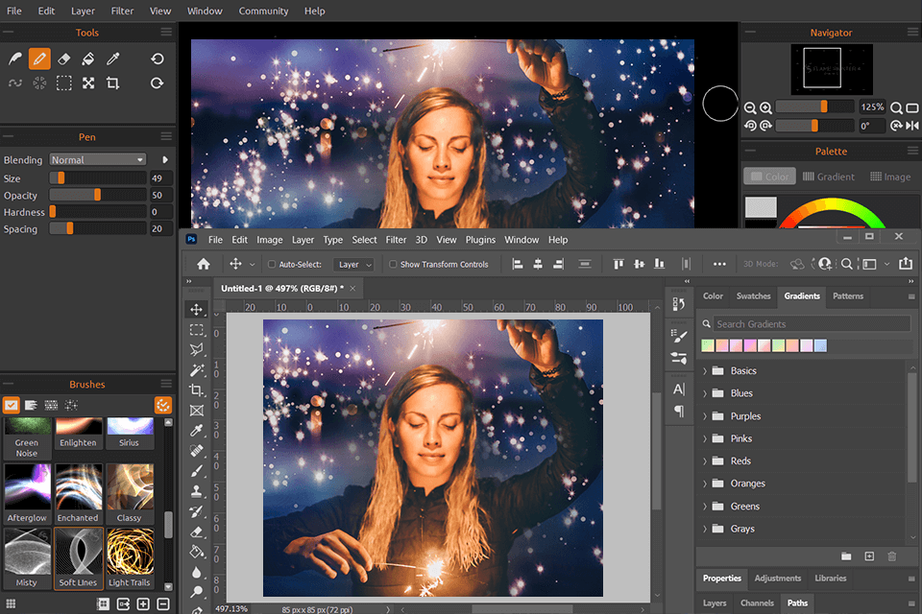Open the Blending mode Normal dropdown
The height and width of the screenshot is (614, 922).
click(x=97, y=160)
